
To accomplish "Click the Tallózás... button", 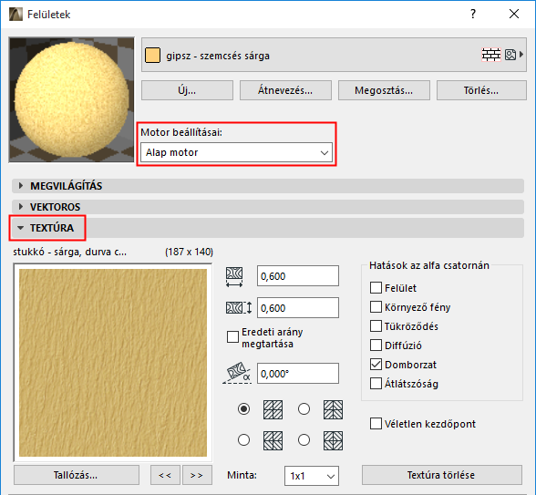I will pos(77,475).
